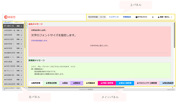Click the horizontal scrollbar right arrow

[x=173, y=87]
